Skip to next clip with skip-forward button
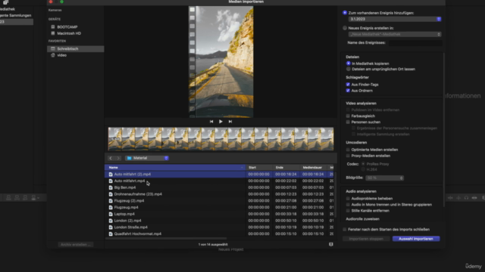485x272 pixels. [230, 122]
